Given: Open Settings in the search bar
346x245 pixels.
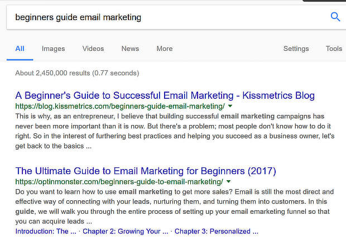Looking at the screenshot, I should [x=296, y=49].
